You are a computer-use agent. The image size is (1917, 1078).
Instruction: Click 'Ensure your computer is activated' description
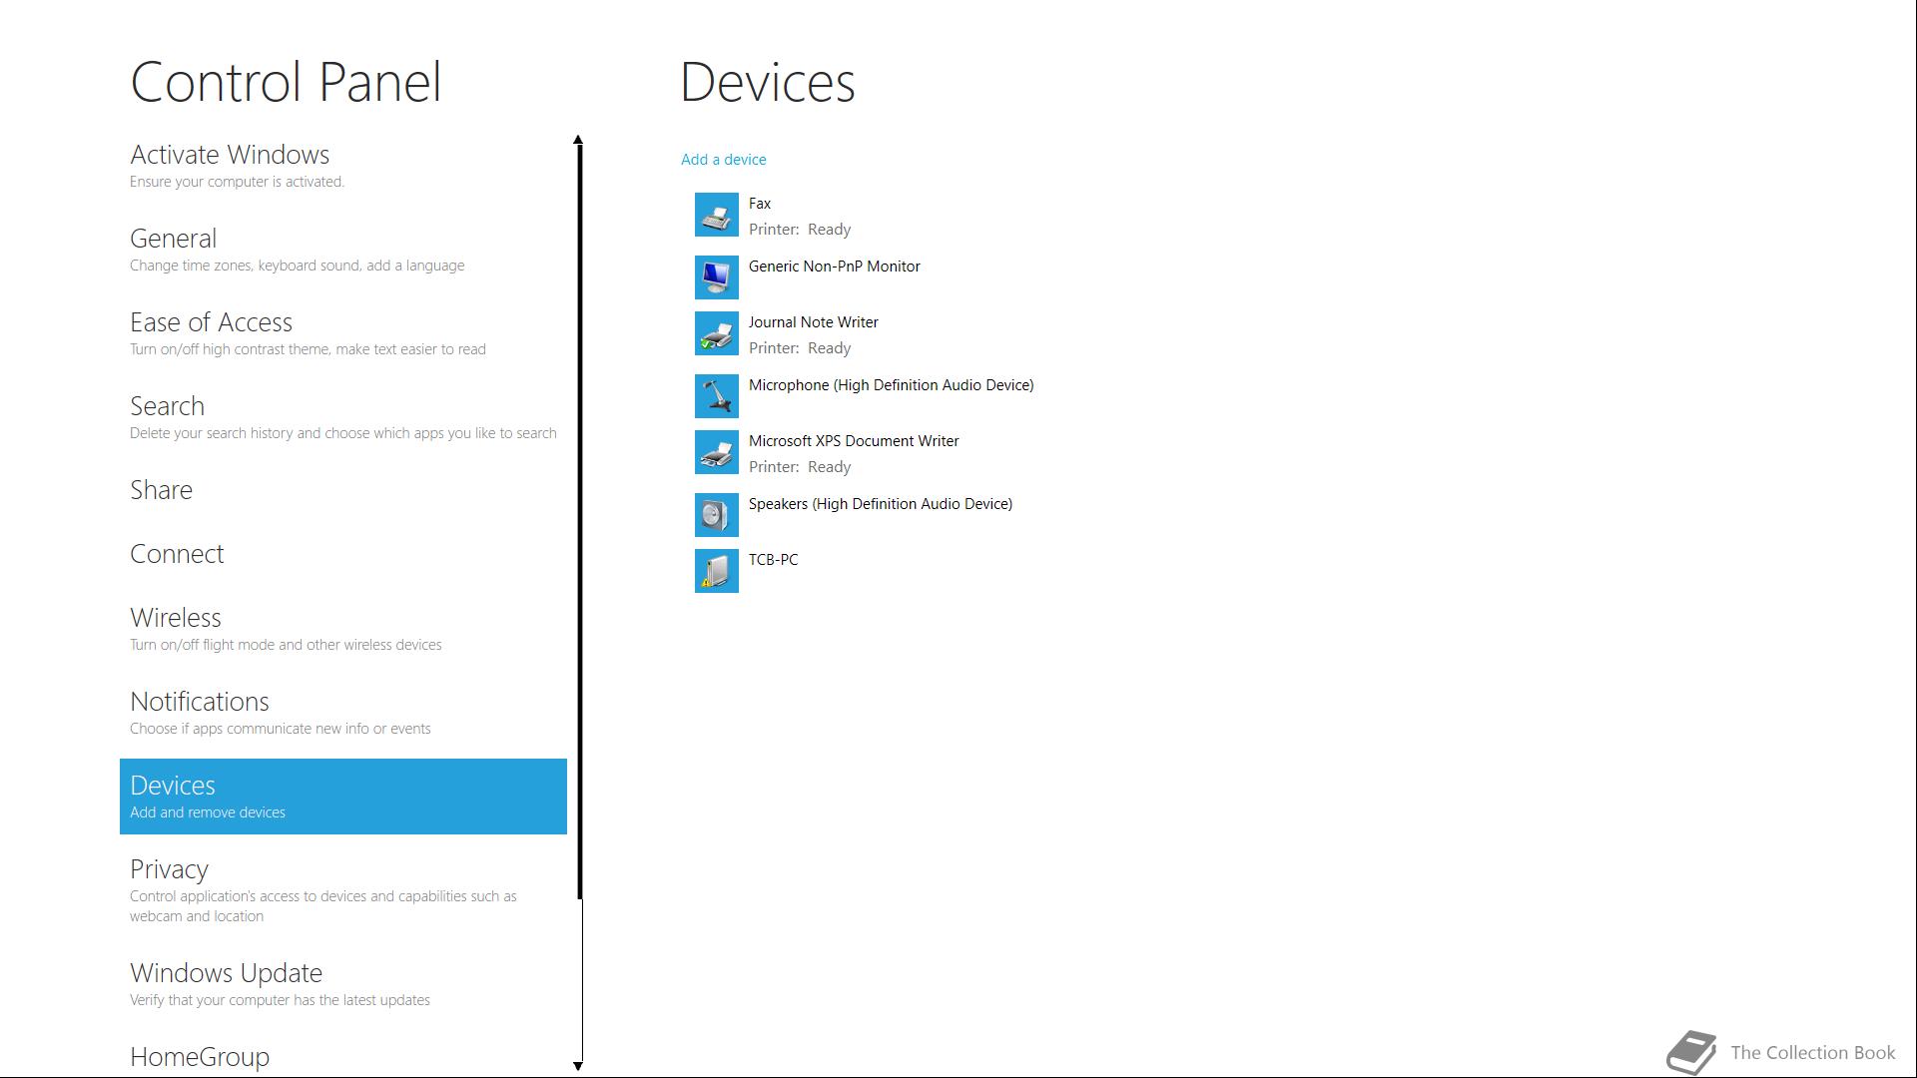(x=237, y=182)
